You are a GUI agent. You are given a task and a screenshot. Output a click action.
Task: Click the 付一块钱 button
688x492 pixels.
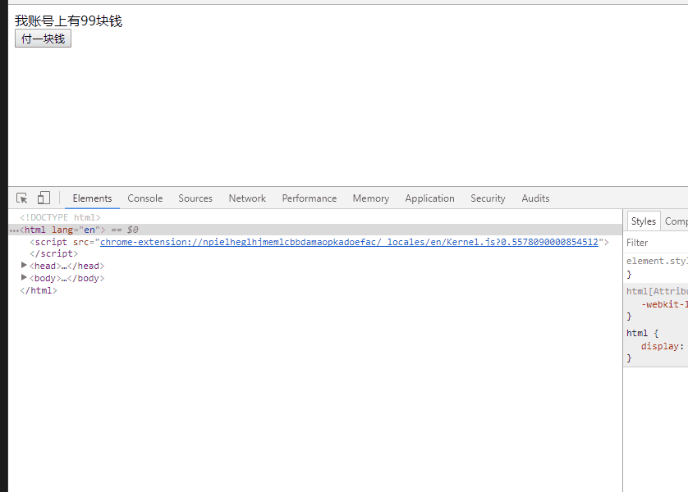coord(43,39)
